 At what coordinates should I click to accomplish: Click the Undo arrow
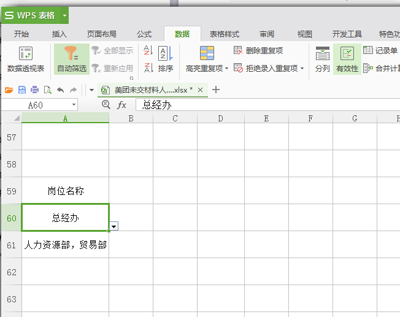(x=61, y=90)
